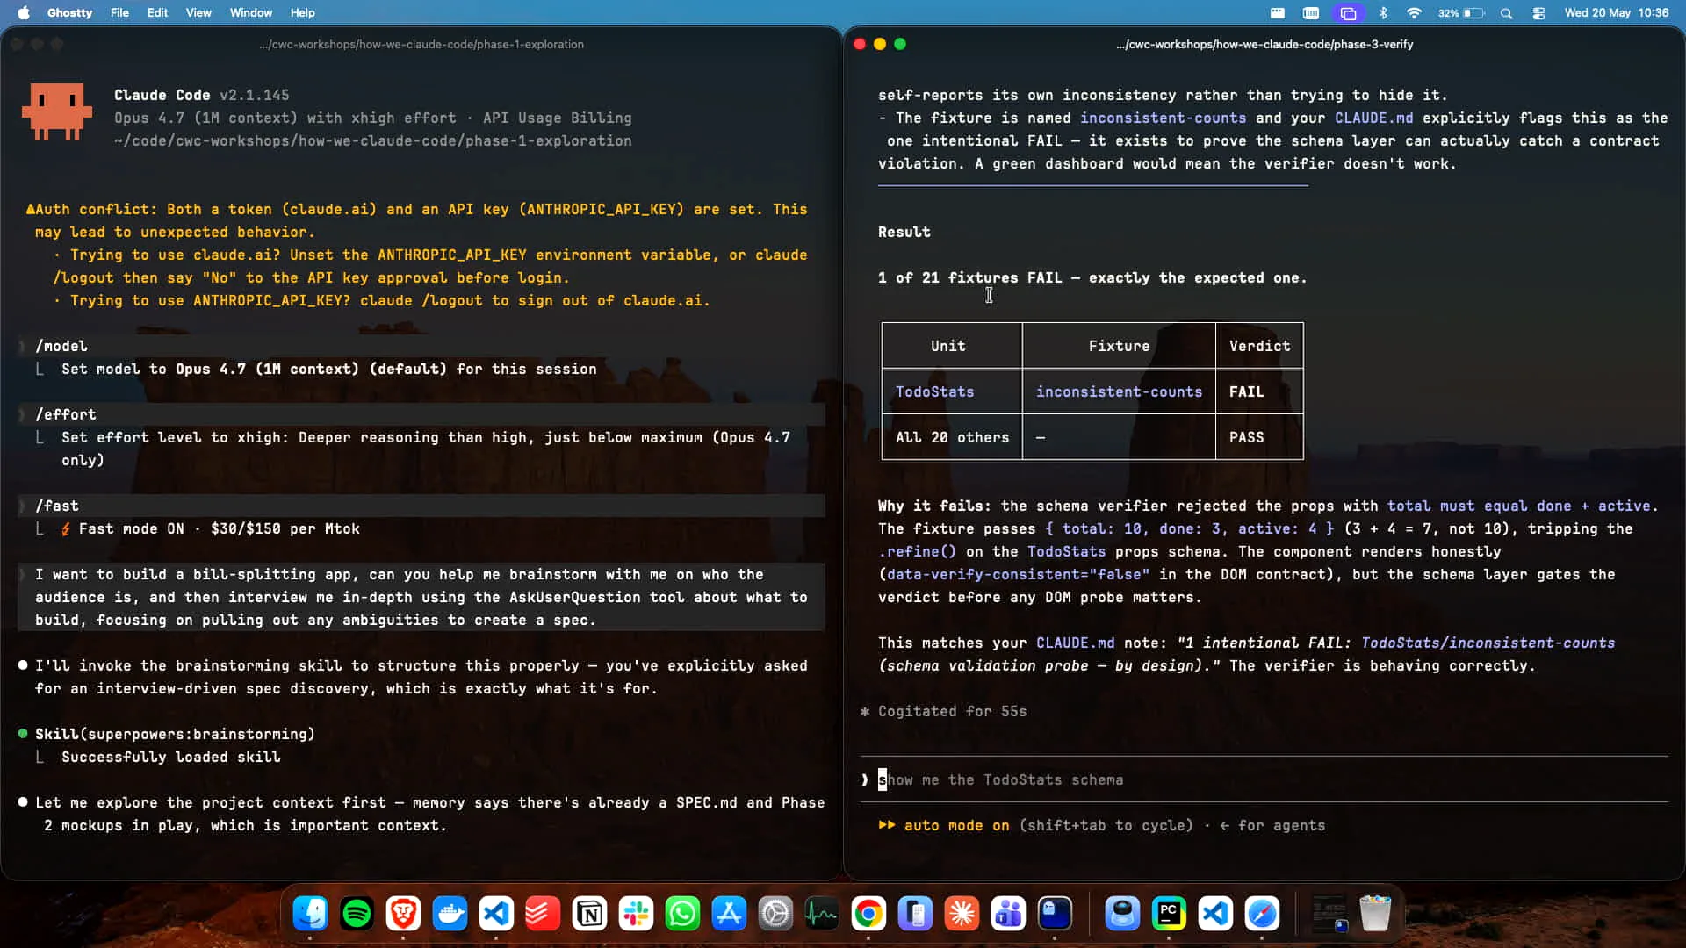Open the Wi-Fi status menu

(x=1414, y=12)
